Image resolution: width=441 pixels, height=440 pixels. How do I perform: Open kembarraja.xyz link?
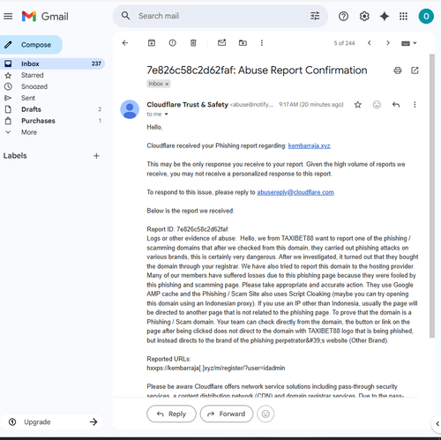pyautogui.click(x=309, y=145)
